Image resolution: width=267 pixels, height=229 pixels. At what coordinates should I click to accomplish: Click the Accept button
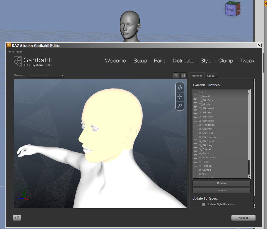tap(243, 218)
